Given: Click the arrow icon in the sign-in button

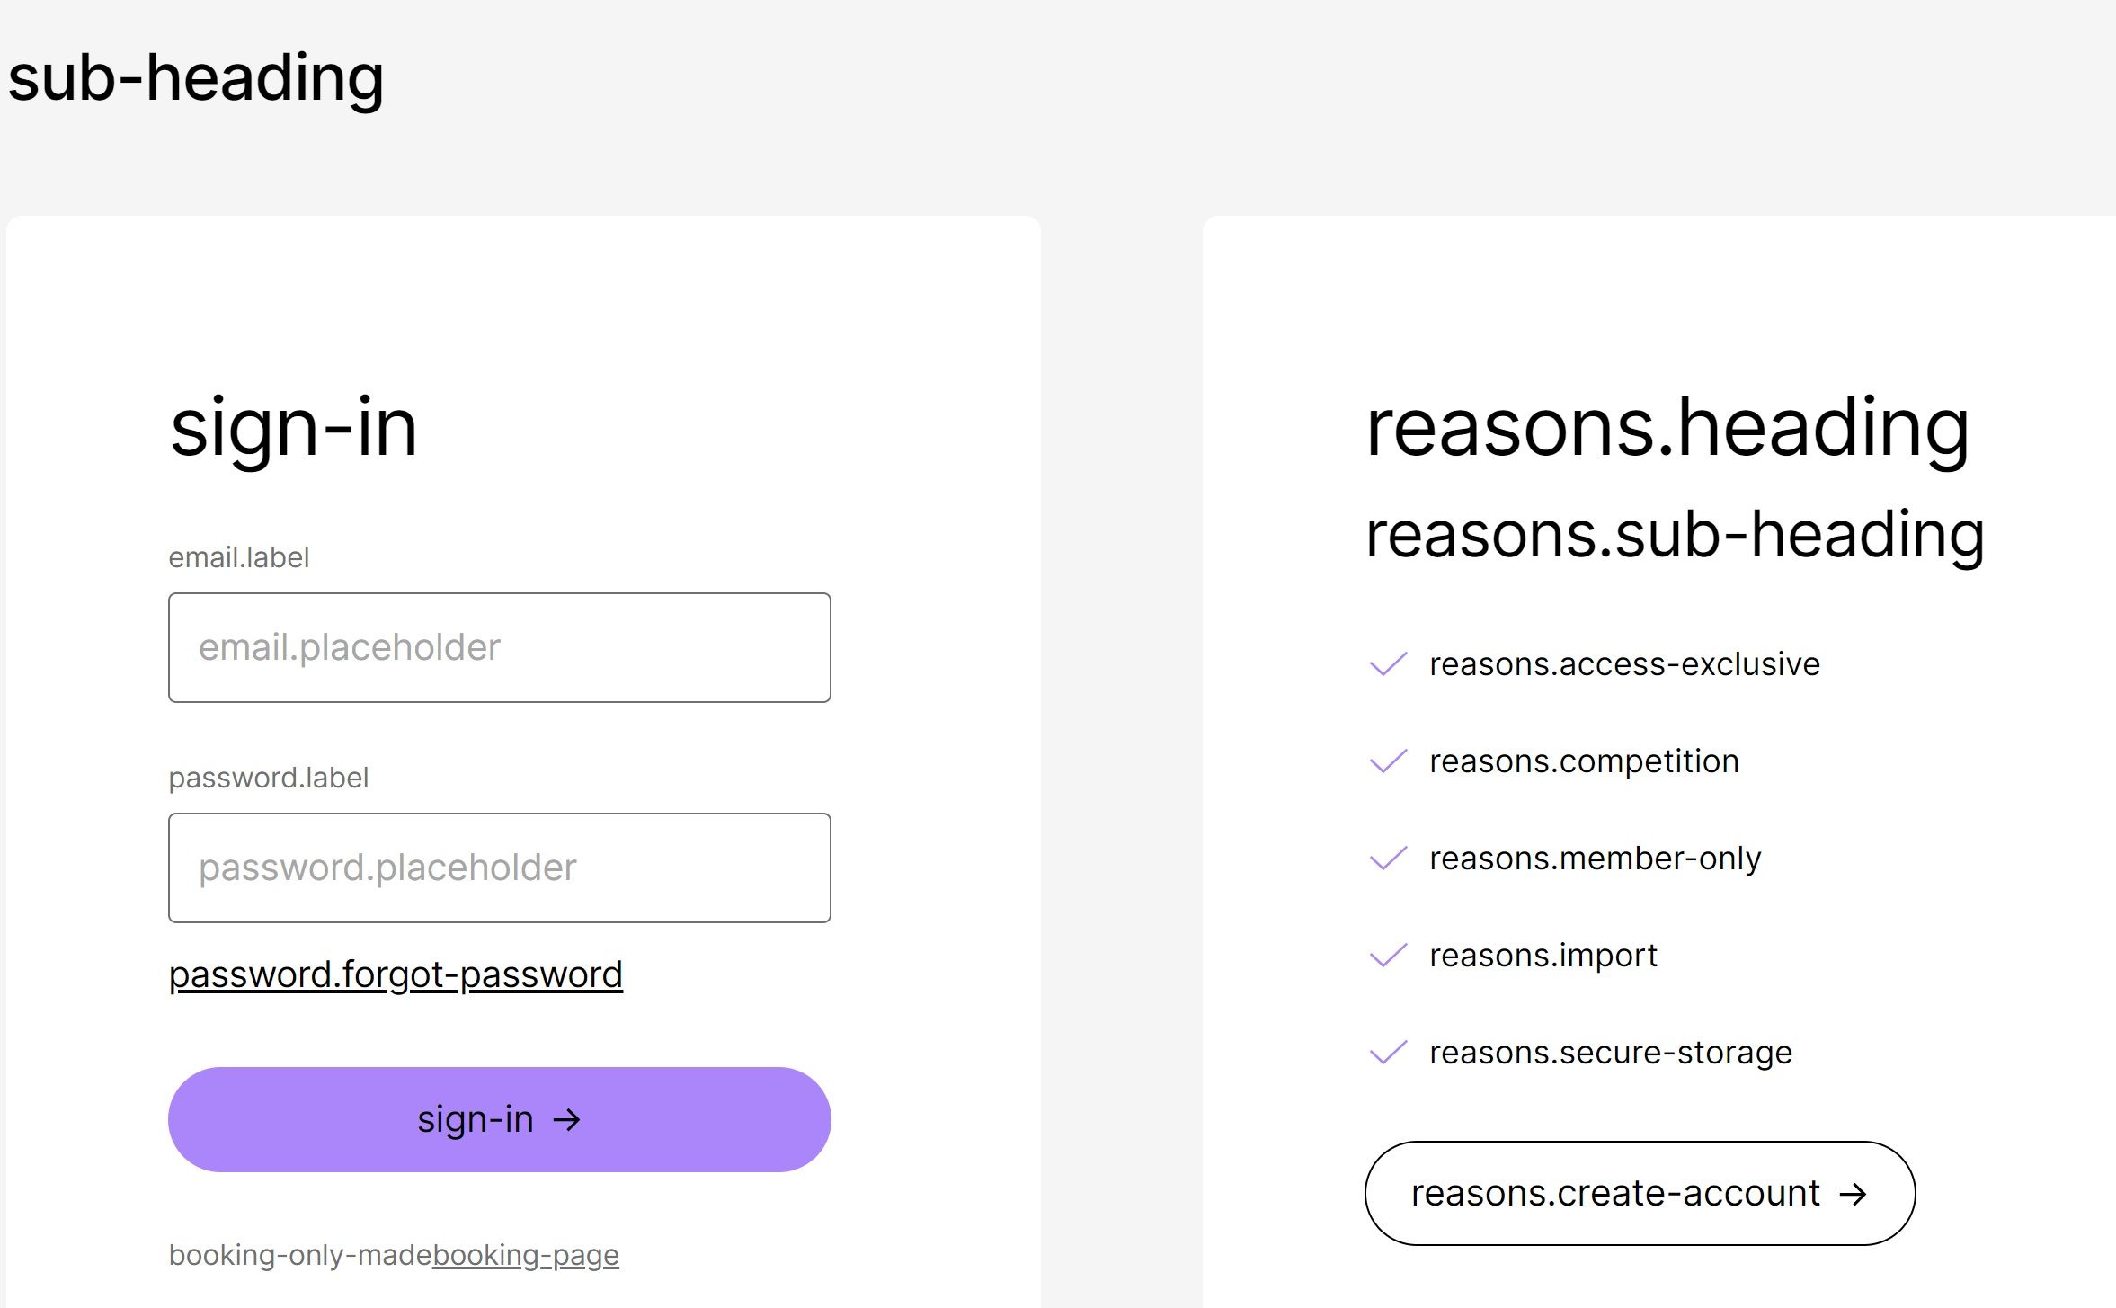Looking at the screenshot, I should pos(566,1120).
